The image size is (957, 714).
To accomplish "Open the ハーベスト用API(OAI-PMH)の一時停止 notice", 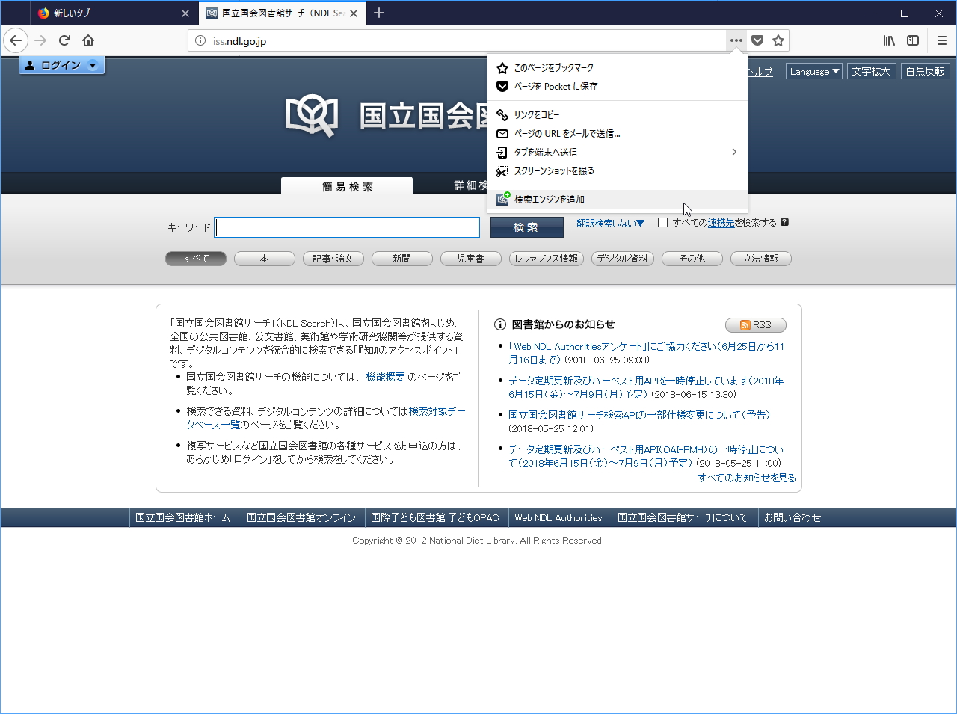I will [x=646, y=456].
